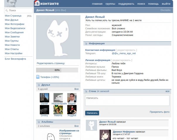Open Мои Друзья in sidebar
This screenshot has width=177, height=140.
point(11,20)
